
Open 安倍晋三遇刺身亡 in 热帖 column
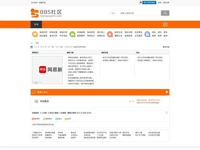click(151, 61)
